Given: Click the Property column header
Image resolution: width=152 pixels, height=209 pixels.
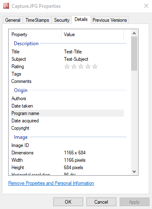Looking at the screenshot, I should [x=36, y=34].
